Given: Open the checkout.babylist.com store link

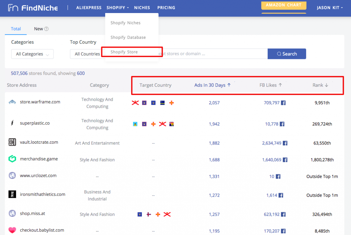Looking at the screenshot, I should point(42,230).
